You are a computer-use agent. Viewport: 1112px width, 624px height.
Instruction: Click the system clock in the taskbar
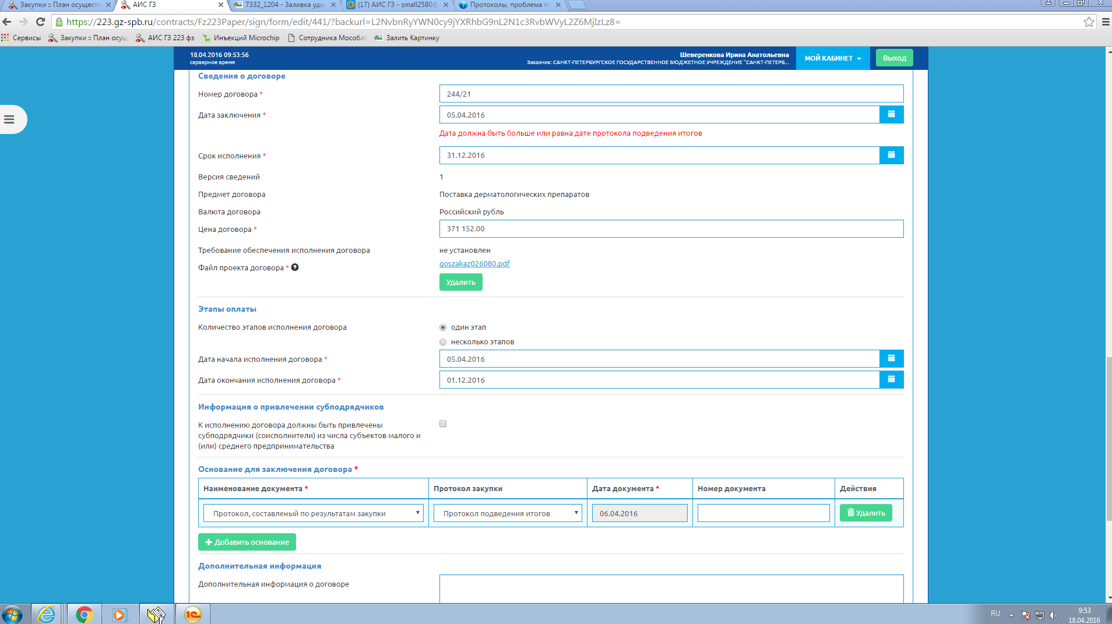click(x=1084, y=615)
